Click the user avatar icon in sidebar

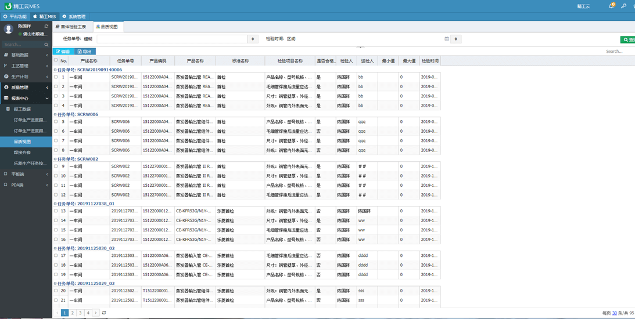9,30
